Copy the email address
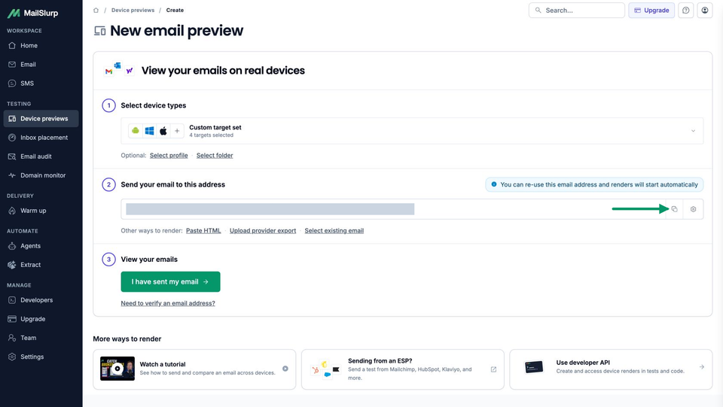The width and height of the screenshot is (723, 407). point(674,209)
